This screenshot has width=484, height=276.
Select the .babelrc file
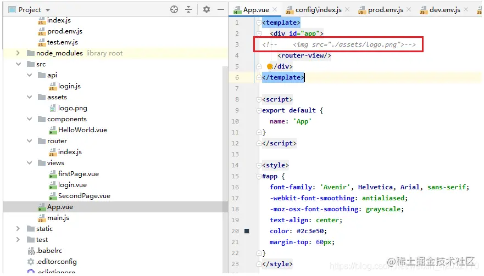click(x=49, y=250)
